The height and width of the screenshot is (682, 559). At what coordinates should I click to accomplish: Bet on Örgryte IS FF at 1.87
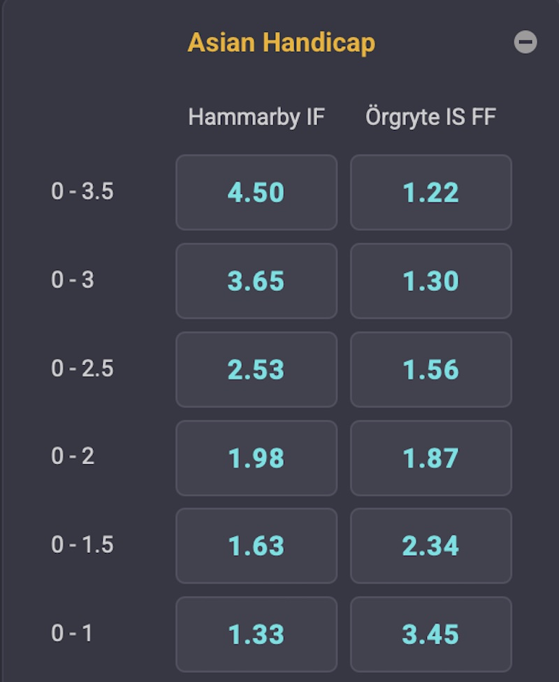430,458
